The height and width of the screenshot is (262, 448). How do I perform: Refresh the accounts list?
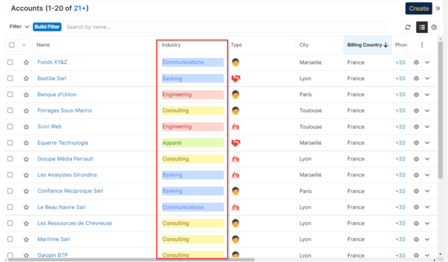coord(408,27)
